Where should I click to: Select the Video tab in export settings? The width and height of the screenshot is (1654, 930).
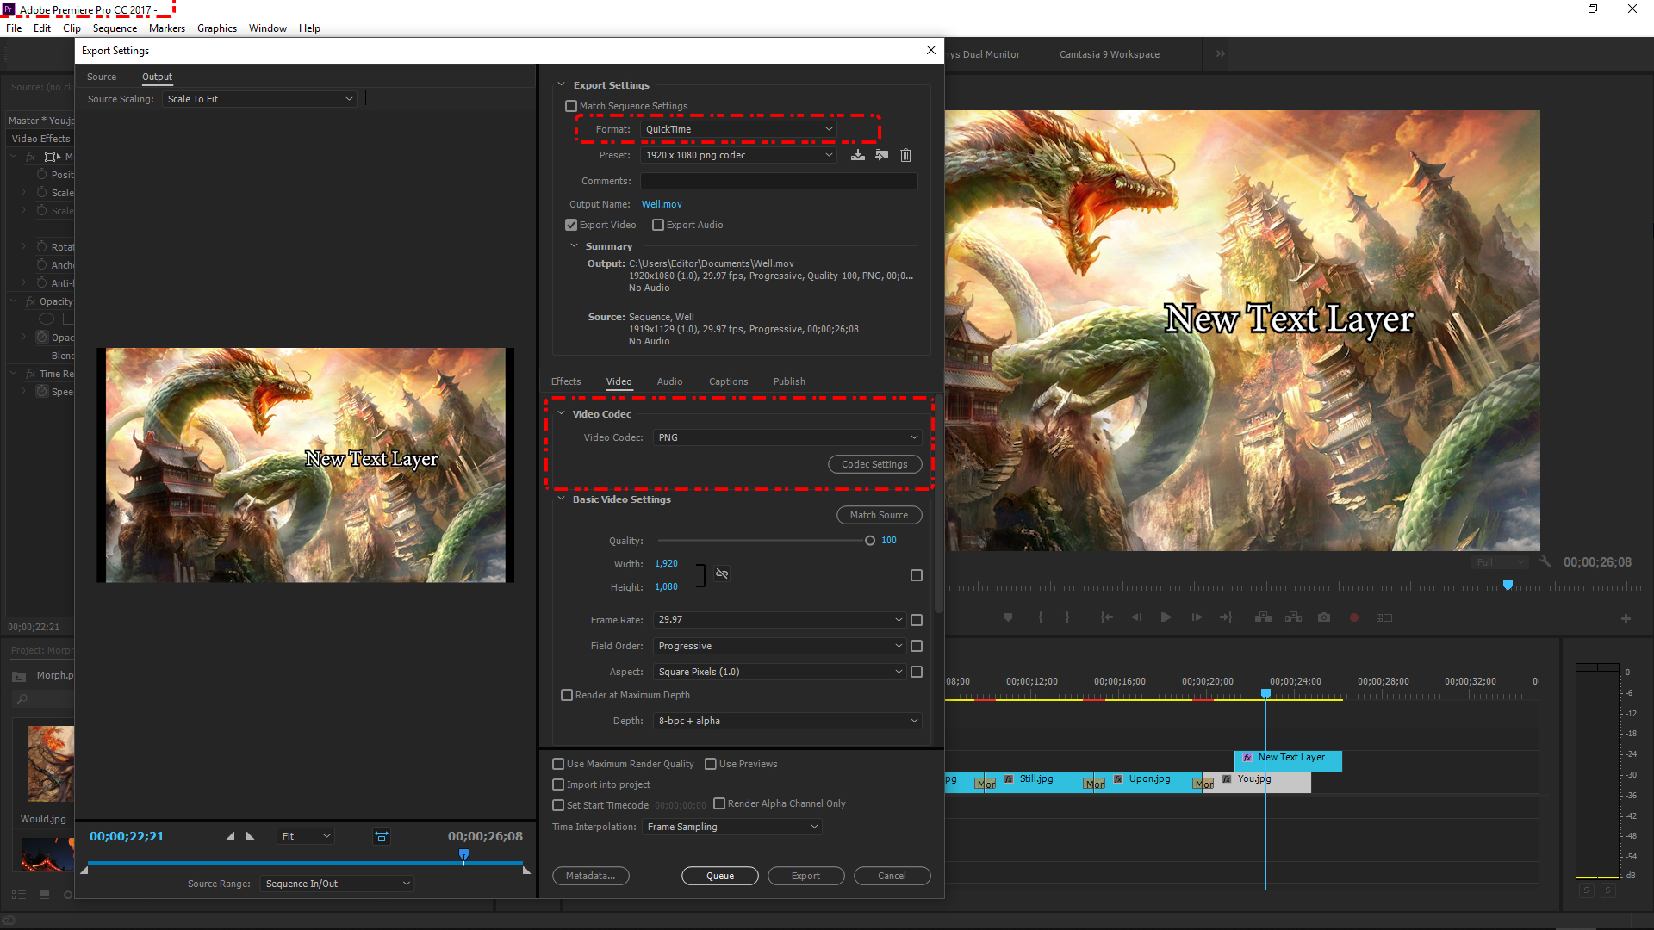[618, 381]
